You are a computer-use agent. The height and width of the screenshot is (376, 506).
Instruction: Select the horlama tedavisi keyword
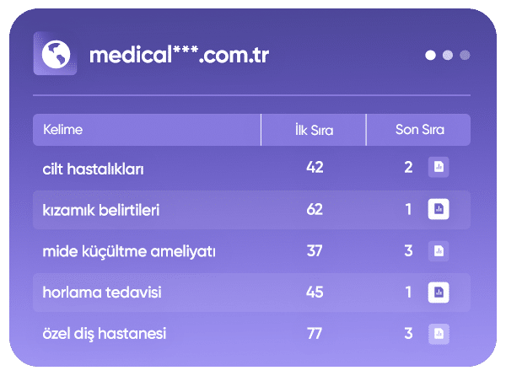click(x=102, y=292)
